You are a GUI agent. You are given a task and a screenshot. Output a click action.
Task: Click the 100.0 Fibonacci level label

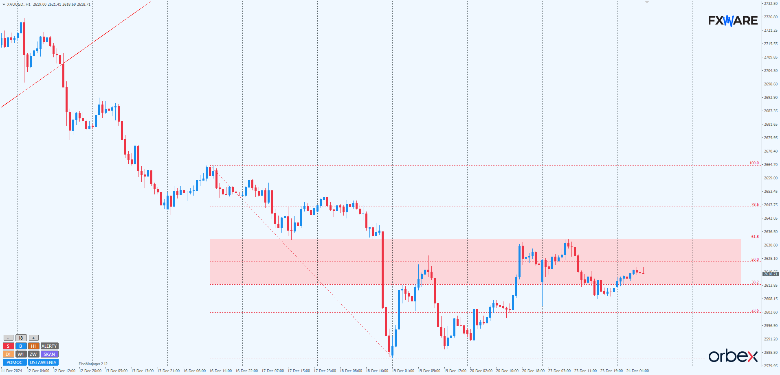pos(754,163)
